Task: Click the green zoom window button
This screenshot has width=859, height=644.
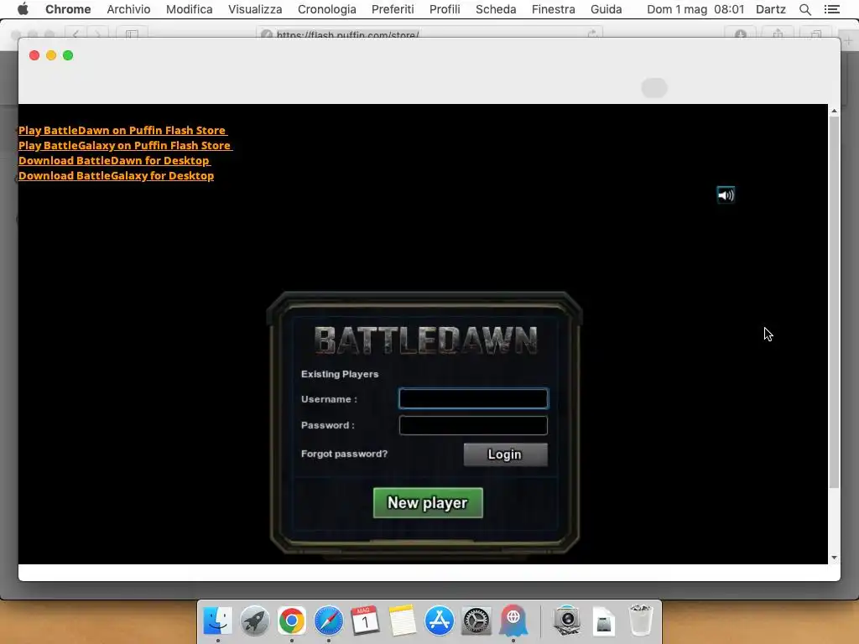Action: coord(68,55)
